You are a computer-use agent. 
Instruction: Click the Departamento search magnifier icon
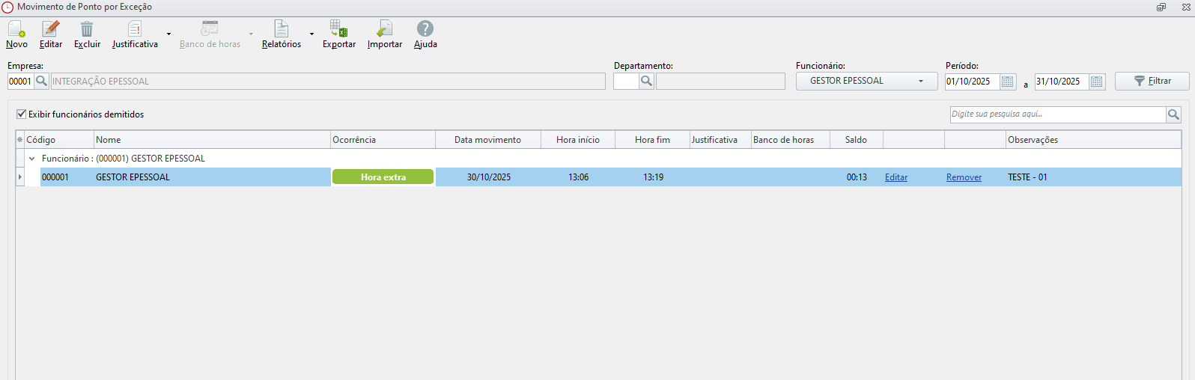647,81
